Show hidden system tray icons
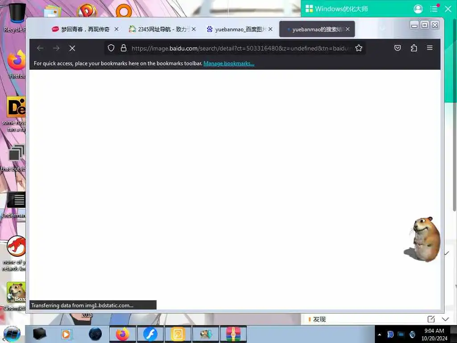This screenshot has width=457, height=343. click(x=379, y=335)
